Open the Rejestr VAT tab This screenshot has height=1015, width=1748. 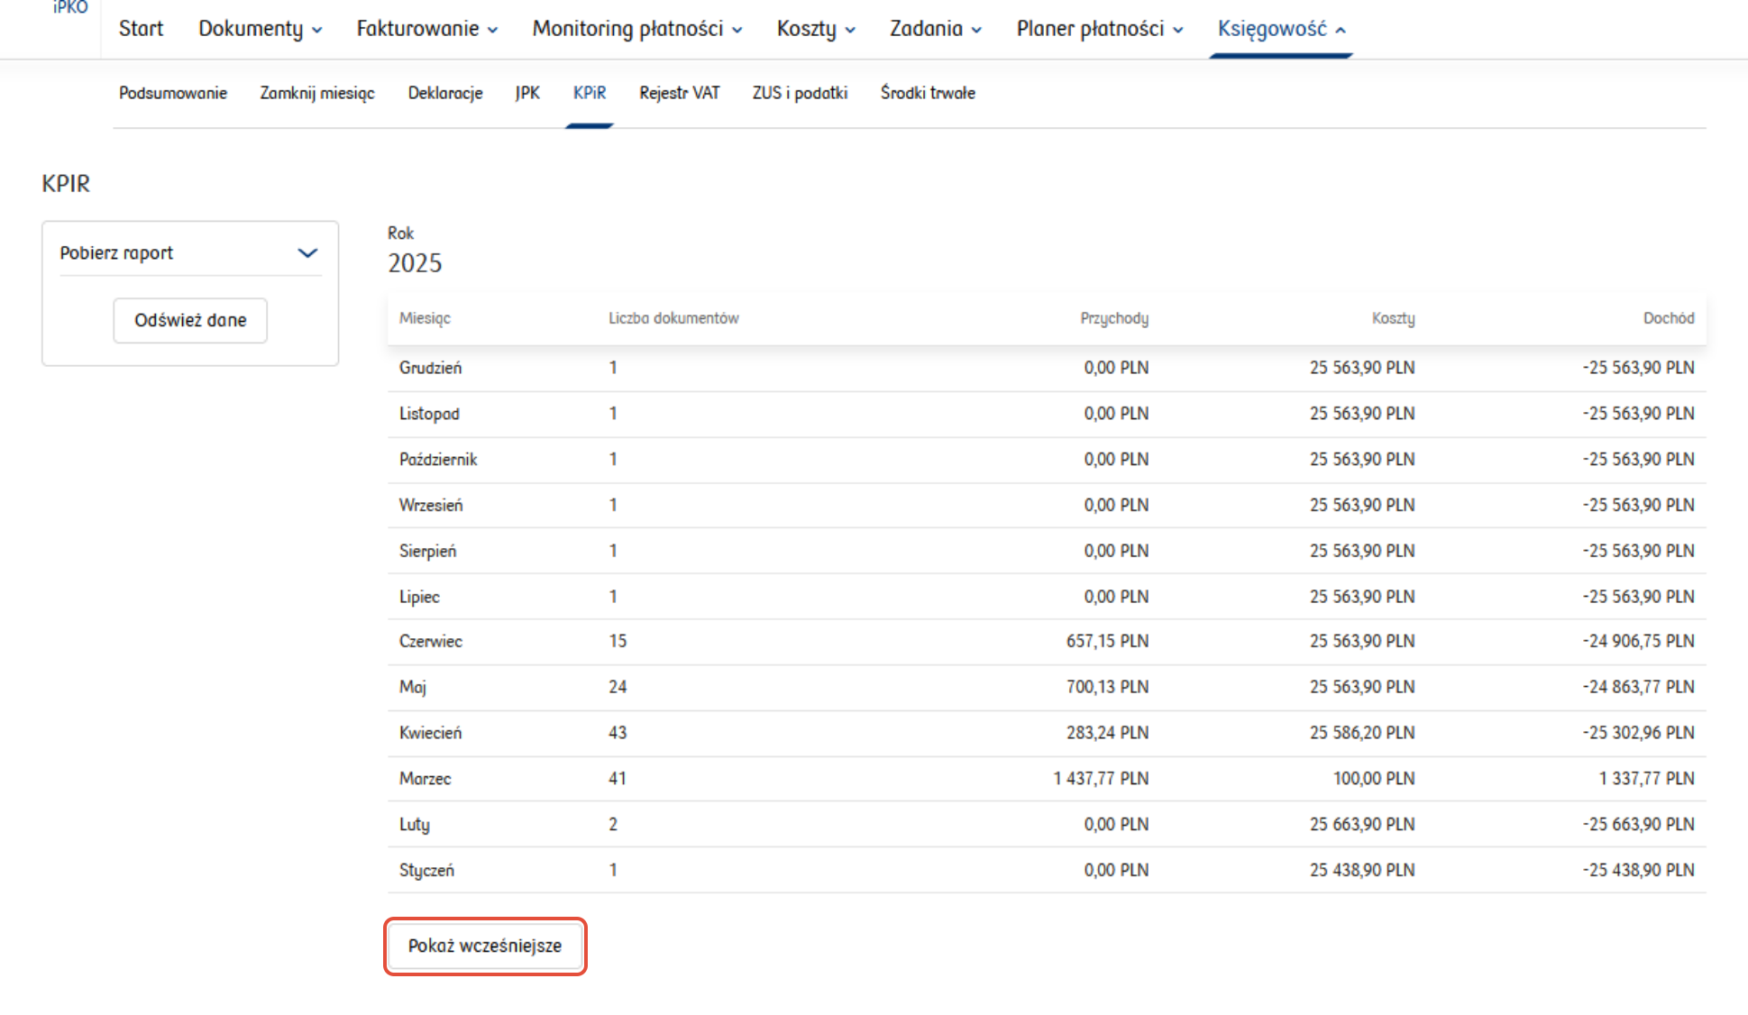click(680, 93)
